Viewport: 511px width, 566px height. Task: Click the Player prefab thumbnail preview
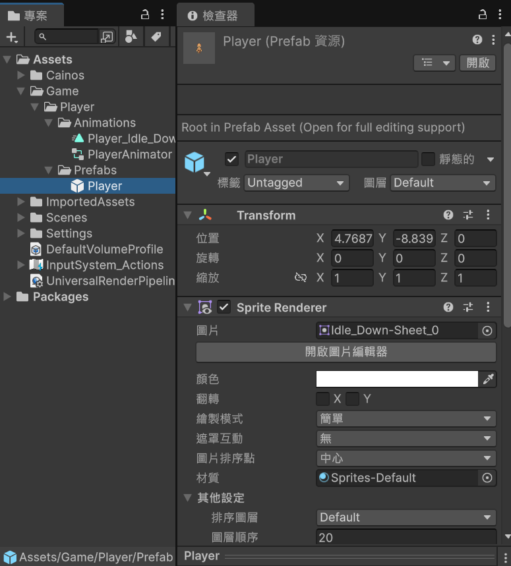pyautogui.click(x=199, y=48)
